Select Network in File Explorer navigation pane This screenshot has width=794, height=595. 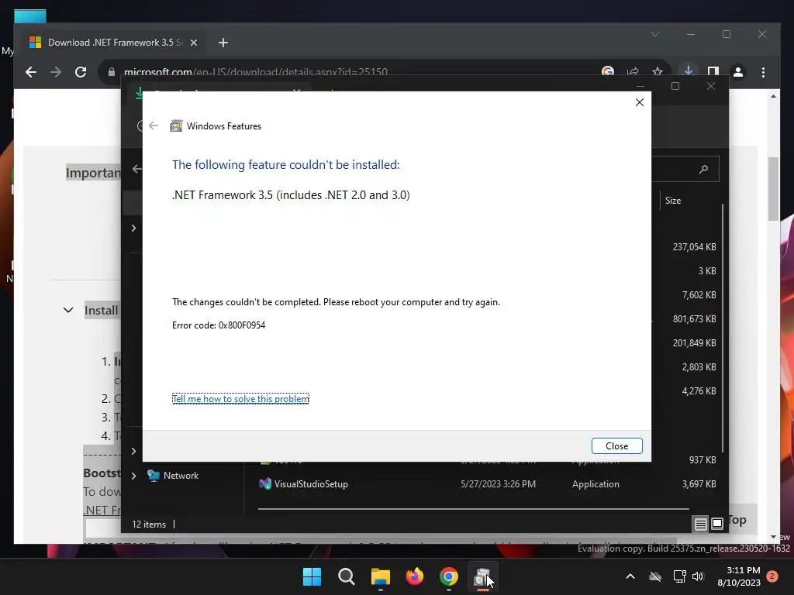pyautogui.click(x=173, y=476)
